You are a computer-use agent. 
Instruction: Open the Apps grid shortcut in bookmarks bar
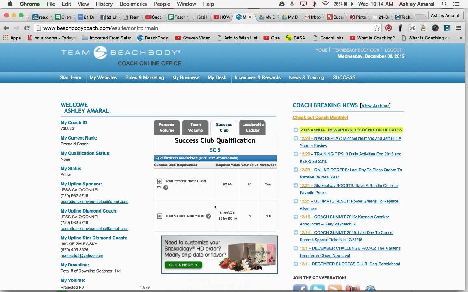tap(12, 38)
